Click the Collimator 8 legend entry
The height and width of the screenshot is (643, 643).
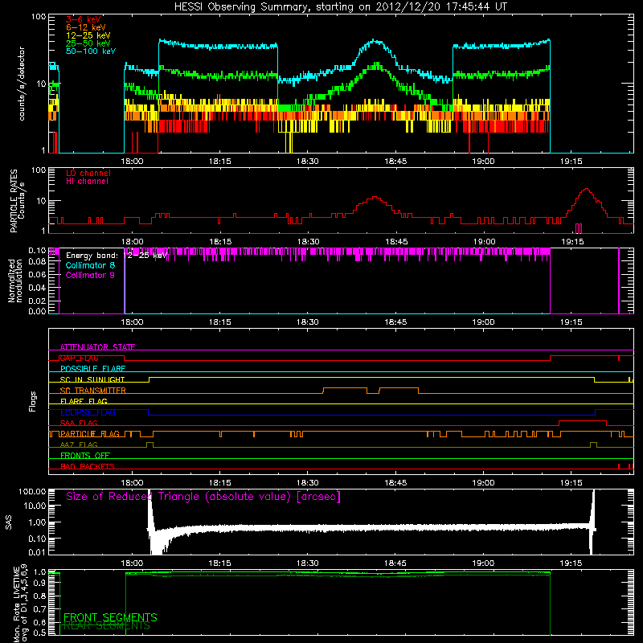[x=90, y=265]
